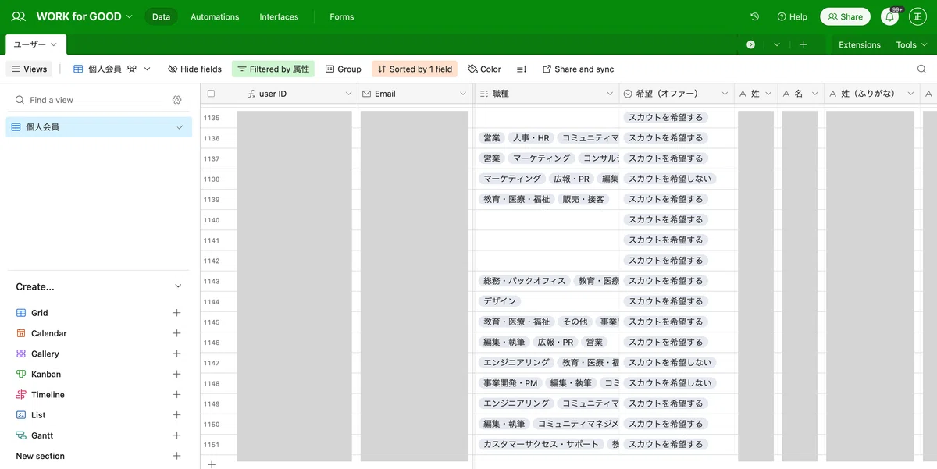937x469 pixels.
Task: Add a Gallery view plus icon
Action: 177,354
